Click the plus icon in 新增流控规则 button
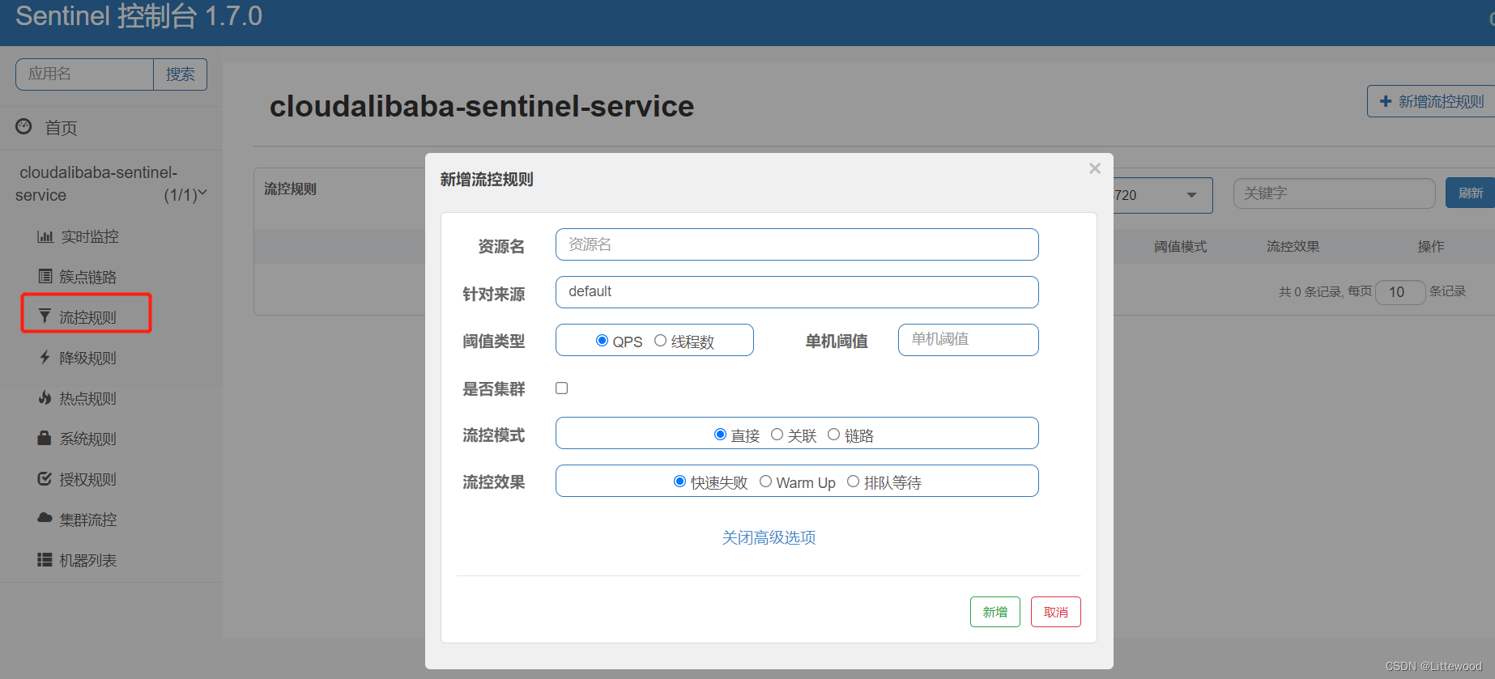Screen dimensions: 1495x679 [1386, 101]
